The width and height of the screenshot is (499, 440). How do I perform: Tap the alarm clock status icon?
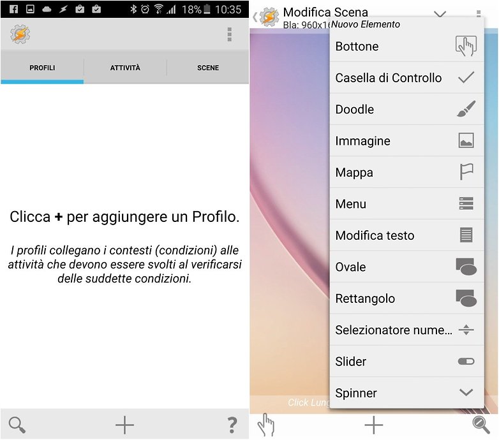click(x=145, y=9)
